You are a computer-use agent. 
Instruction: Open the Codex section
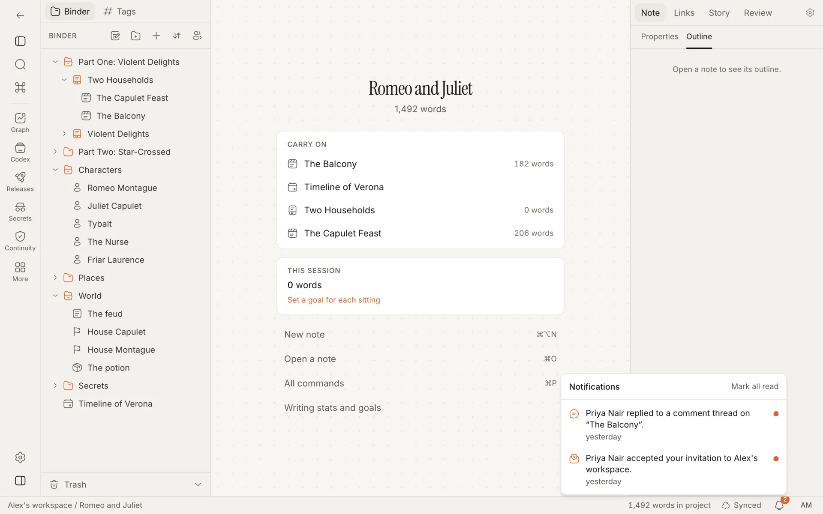20,152
